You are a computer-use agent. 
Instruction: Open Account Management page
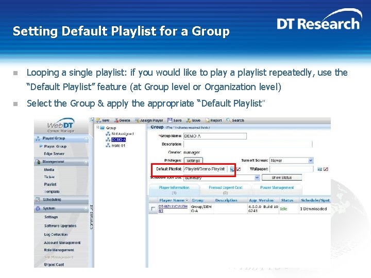pyautogui.click(x=62, y=243)
